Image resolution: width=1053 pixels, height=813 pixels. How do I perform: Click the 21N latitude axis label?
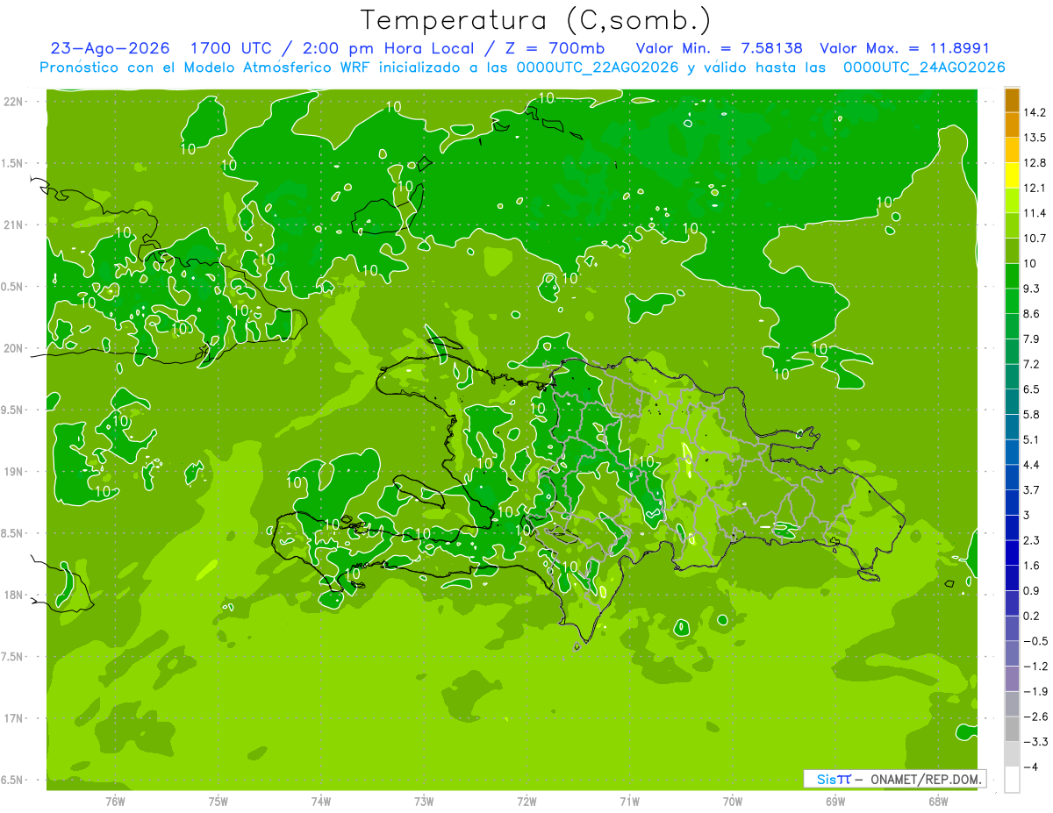(13, 225)
